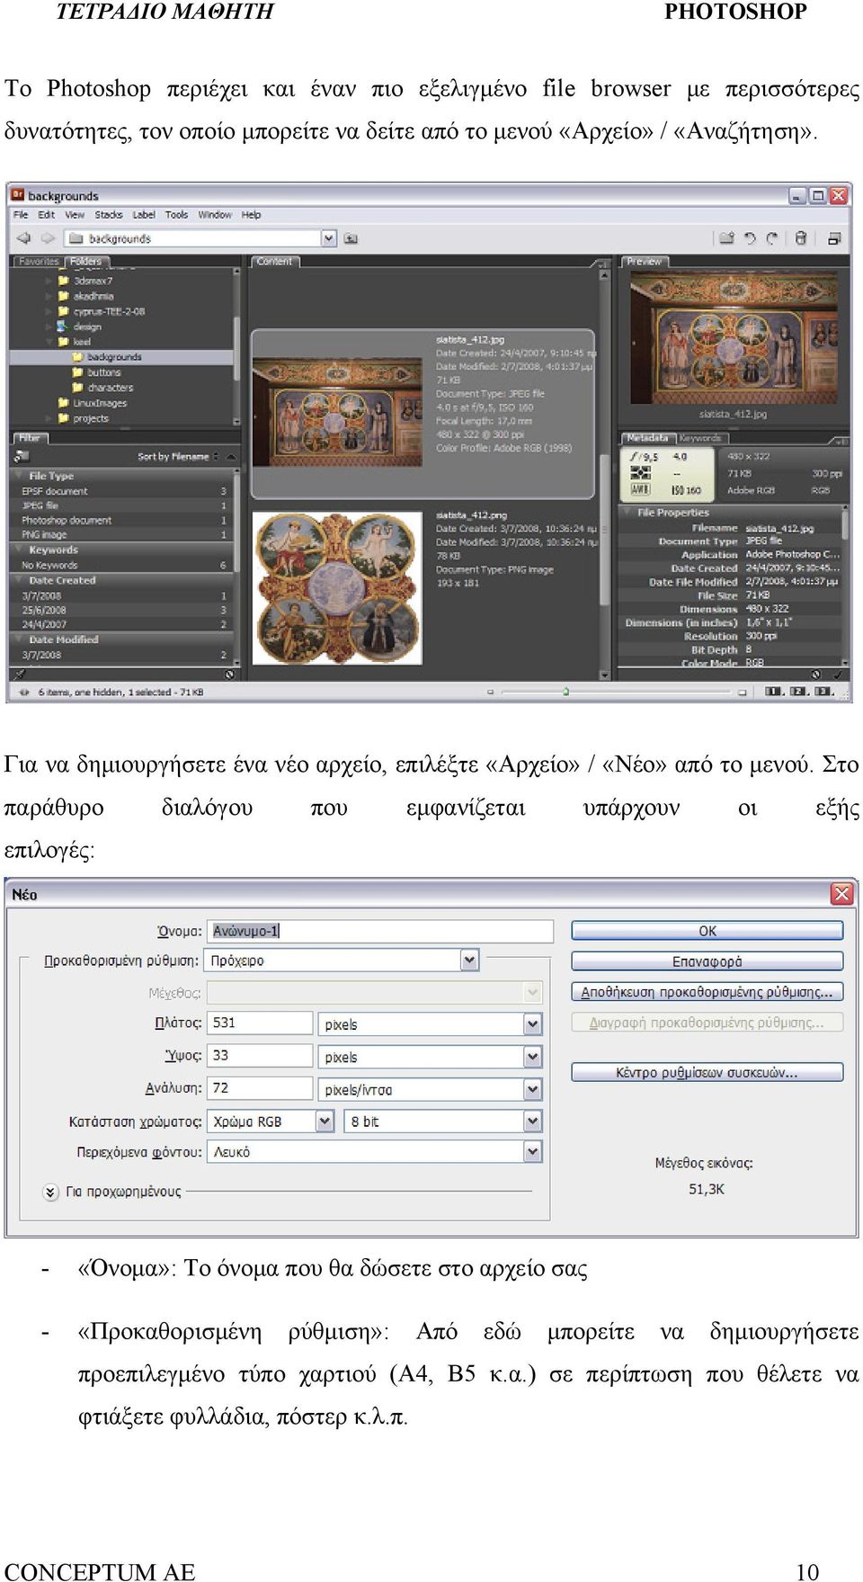Screen dimensions: 863x1582
Task: Select the buttons folder
Action: click(103, 372)
